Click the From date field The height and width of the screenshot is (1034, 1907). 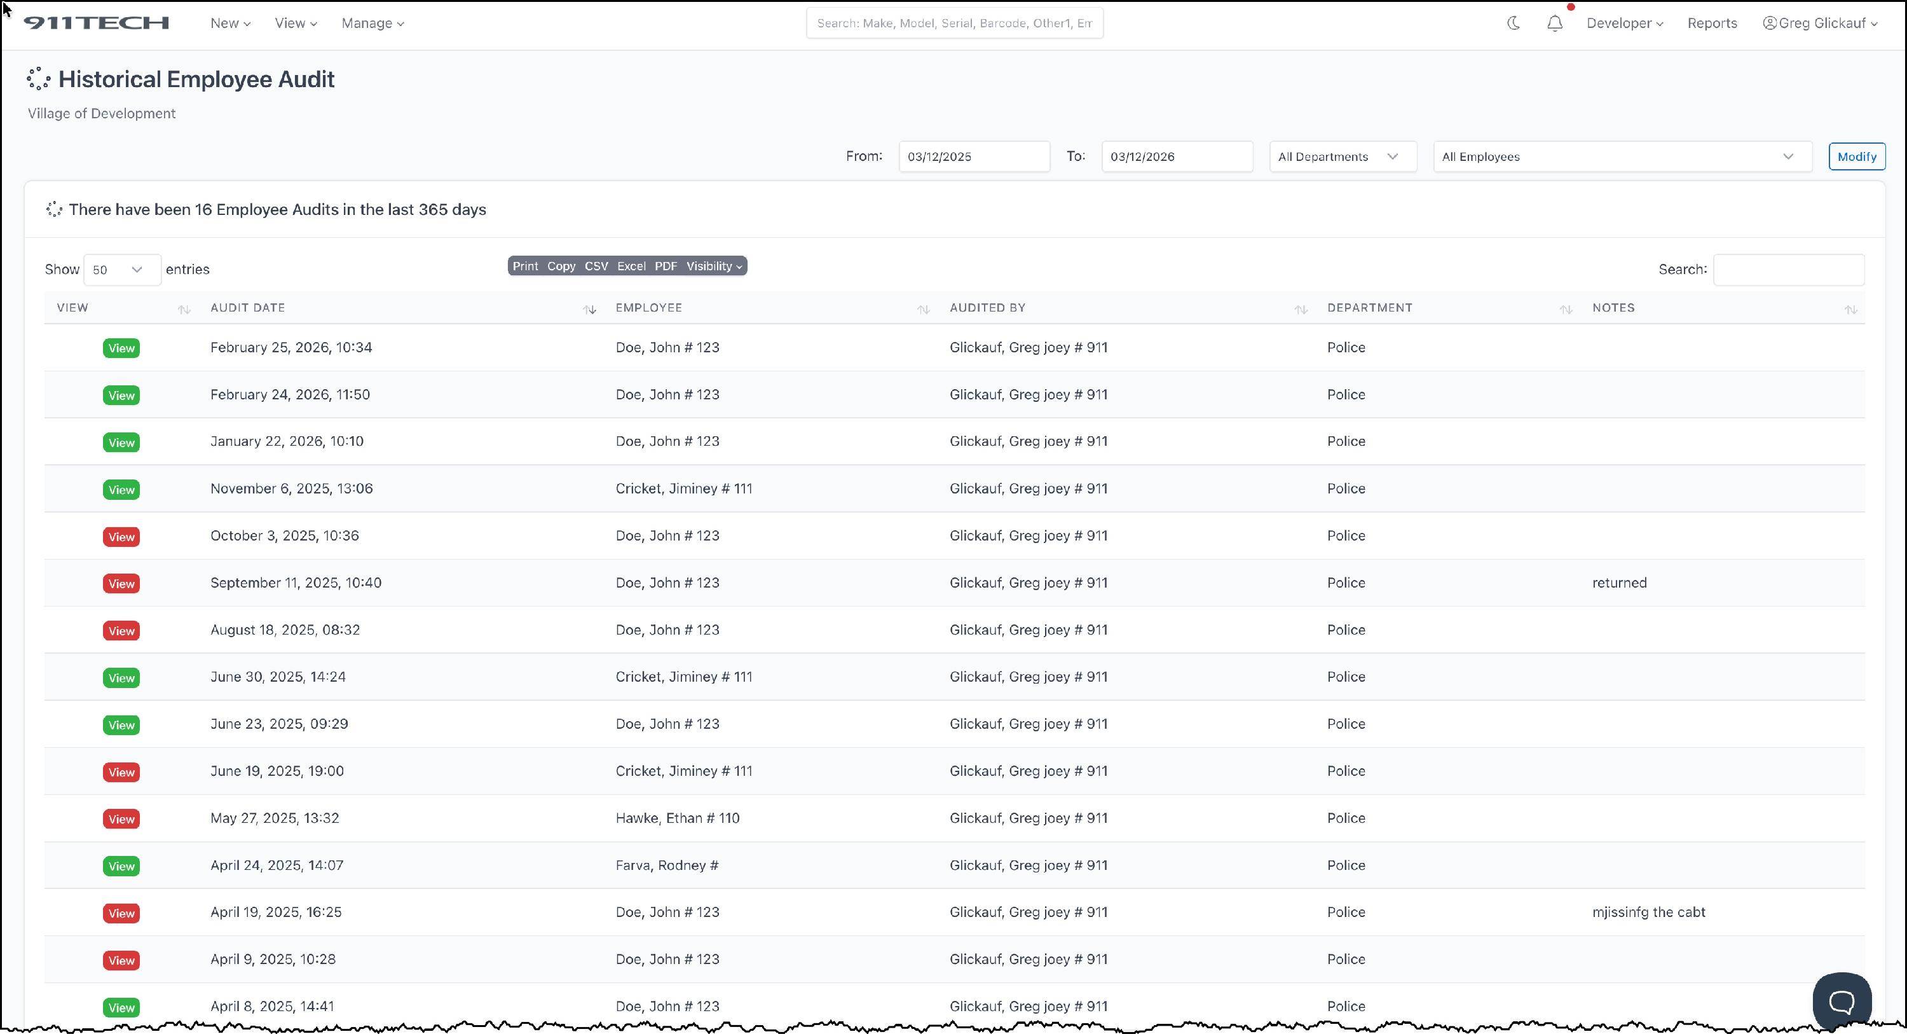pos(973,156)
